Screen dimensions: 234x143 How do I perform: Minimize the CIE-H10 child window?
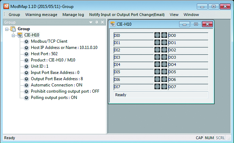(184, 24)
